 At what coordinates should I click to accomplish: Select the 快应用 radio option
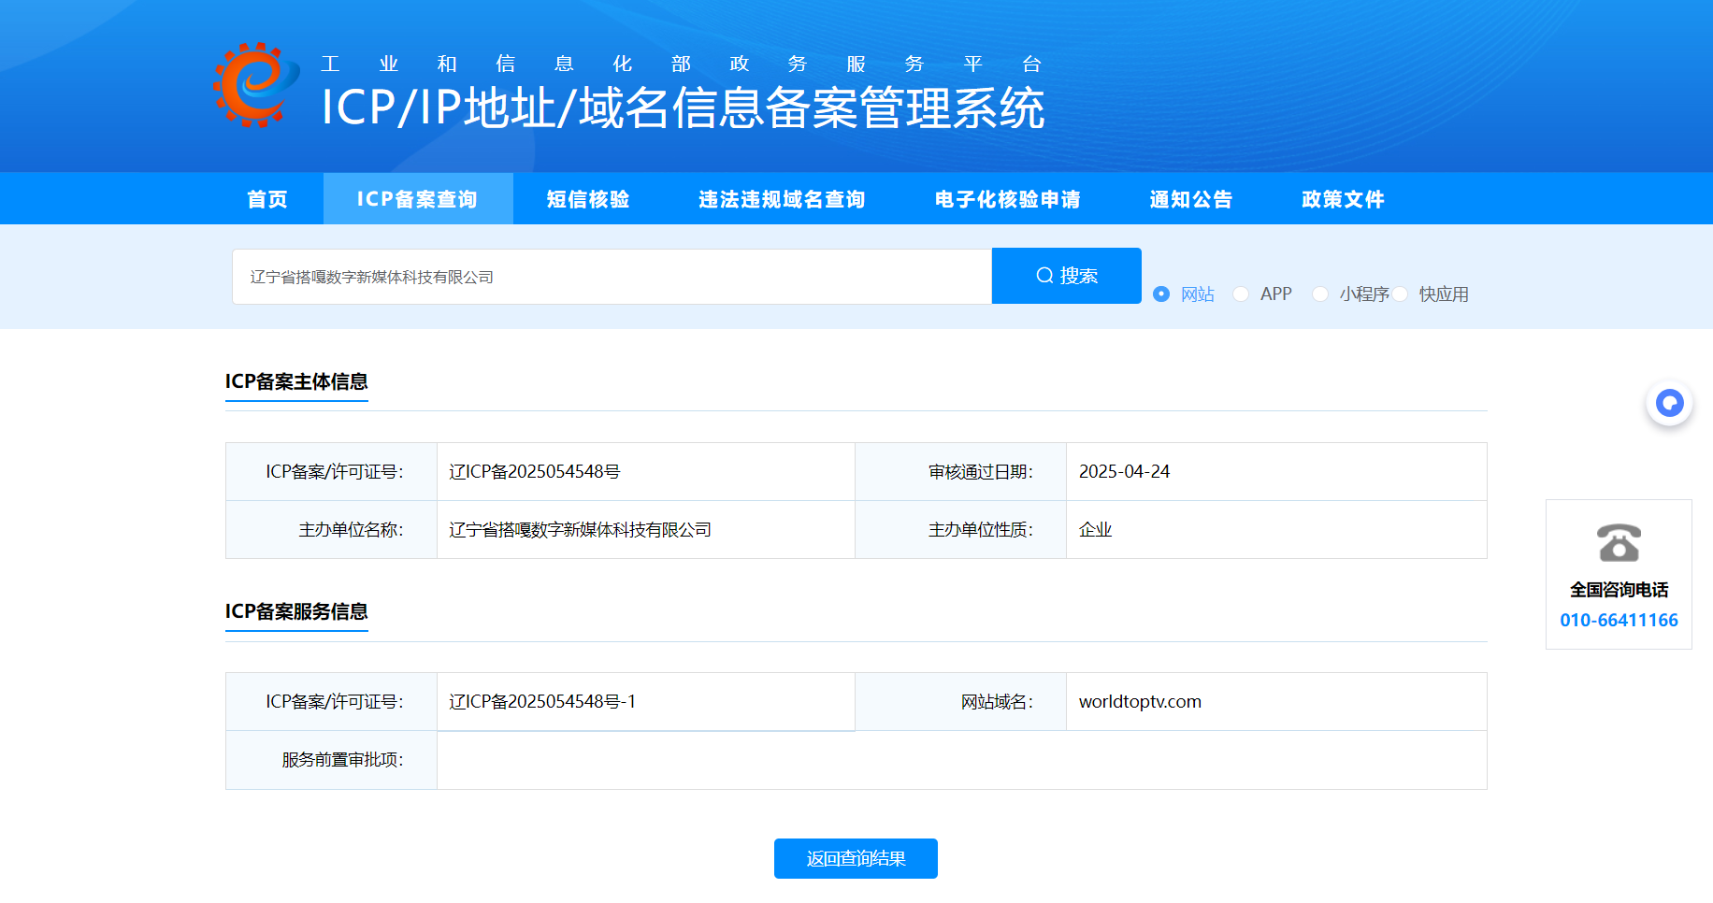click(1401, 294)
